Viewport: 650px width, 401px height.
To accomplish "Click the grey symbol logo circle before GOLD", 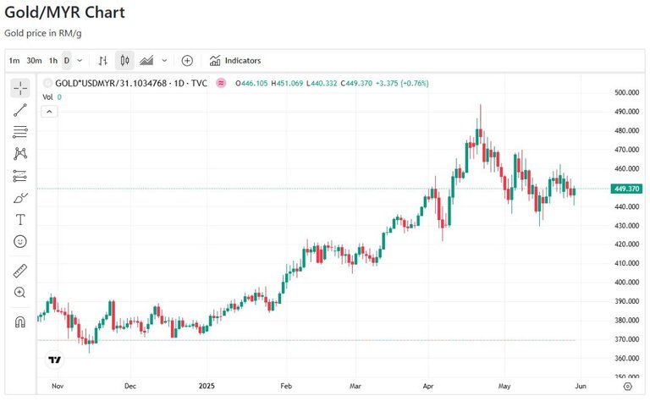I will 48,83.
